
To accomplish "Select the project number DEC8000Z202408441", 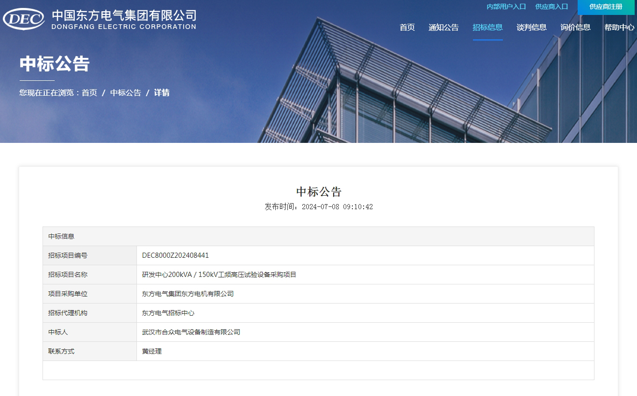I will [175, 255].
